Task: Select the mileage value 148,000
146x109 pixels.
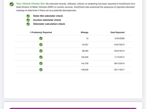Action: click(85, 70)
